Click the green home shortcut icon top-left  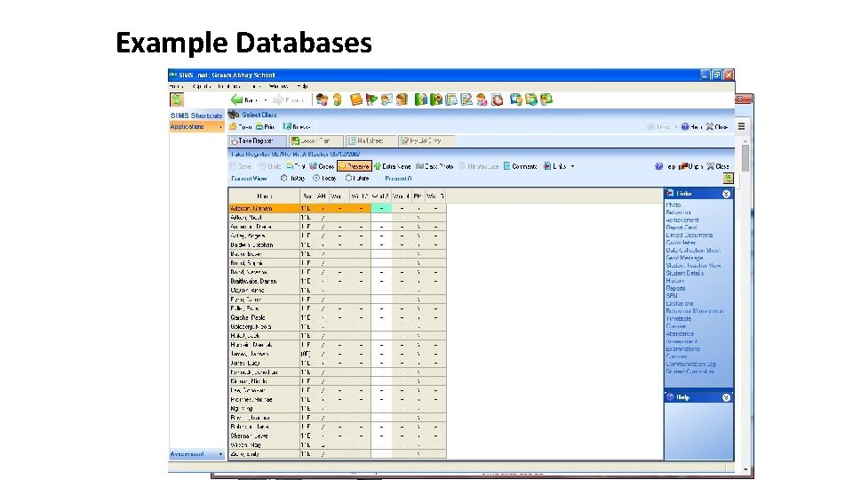click(x=177, y=100)
